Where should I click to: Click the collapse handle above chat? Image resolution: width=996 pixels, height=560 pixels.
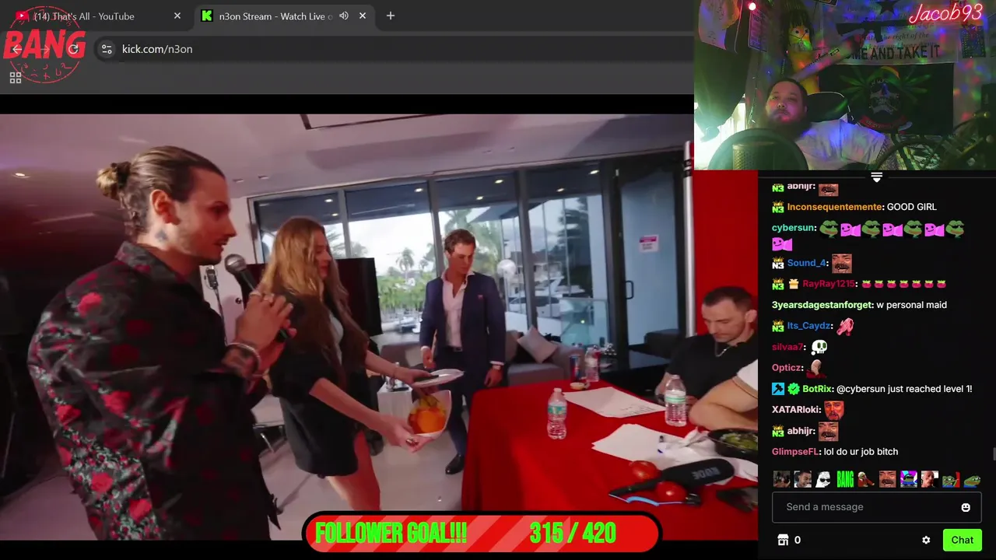(876, 177)
